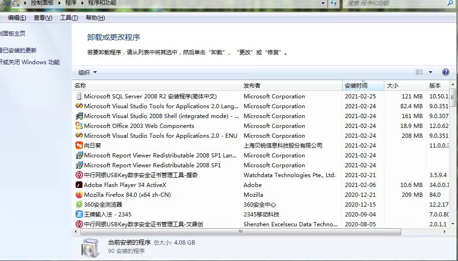Image resolution: width=458 pixels, height=261 pixels.
Task: Click the vertical scrollbar down arrow
Action: click(453, 224)
